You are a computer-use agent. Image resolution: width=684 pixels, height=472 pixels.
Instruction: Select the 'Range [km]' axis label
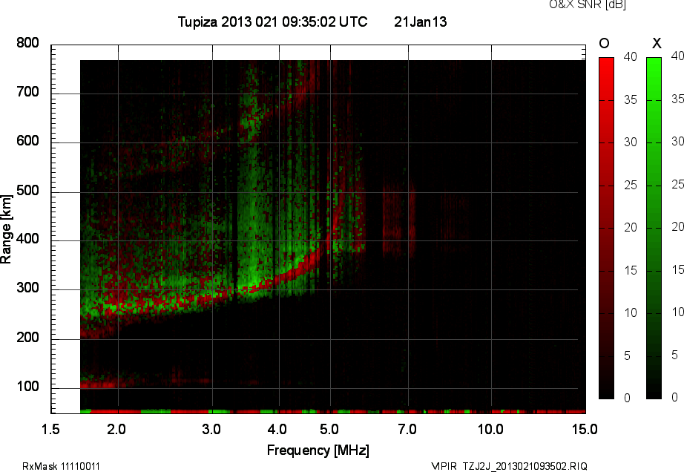click(x=6, y=229)
